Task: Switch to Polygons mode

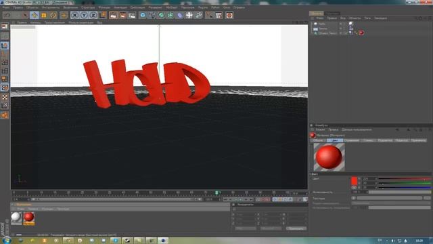Action: [5, 79]
